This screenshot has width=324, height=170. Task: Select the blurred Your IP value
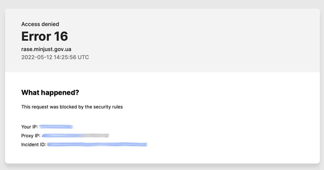point(56,127)
